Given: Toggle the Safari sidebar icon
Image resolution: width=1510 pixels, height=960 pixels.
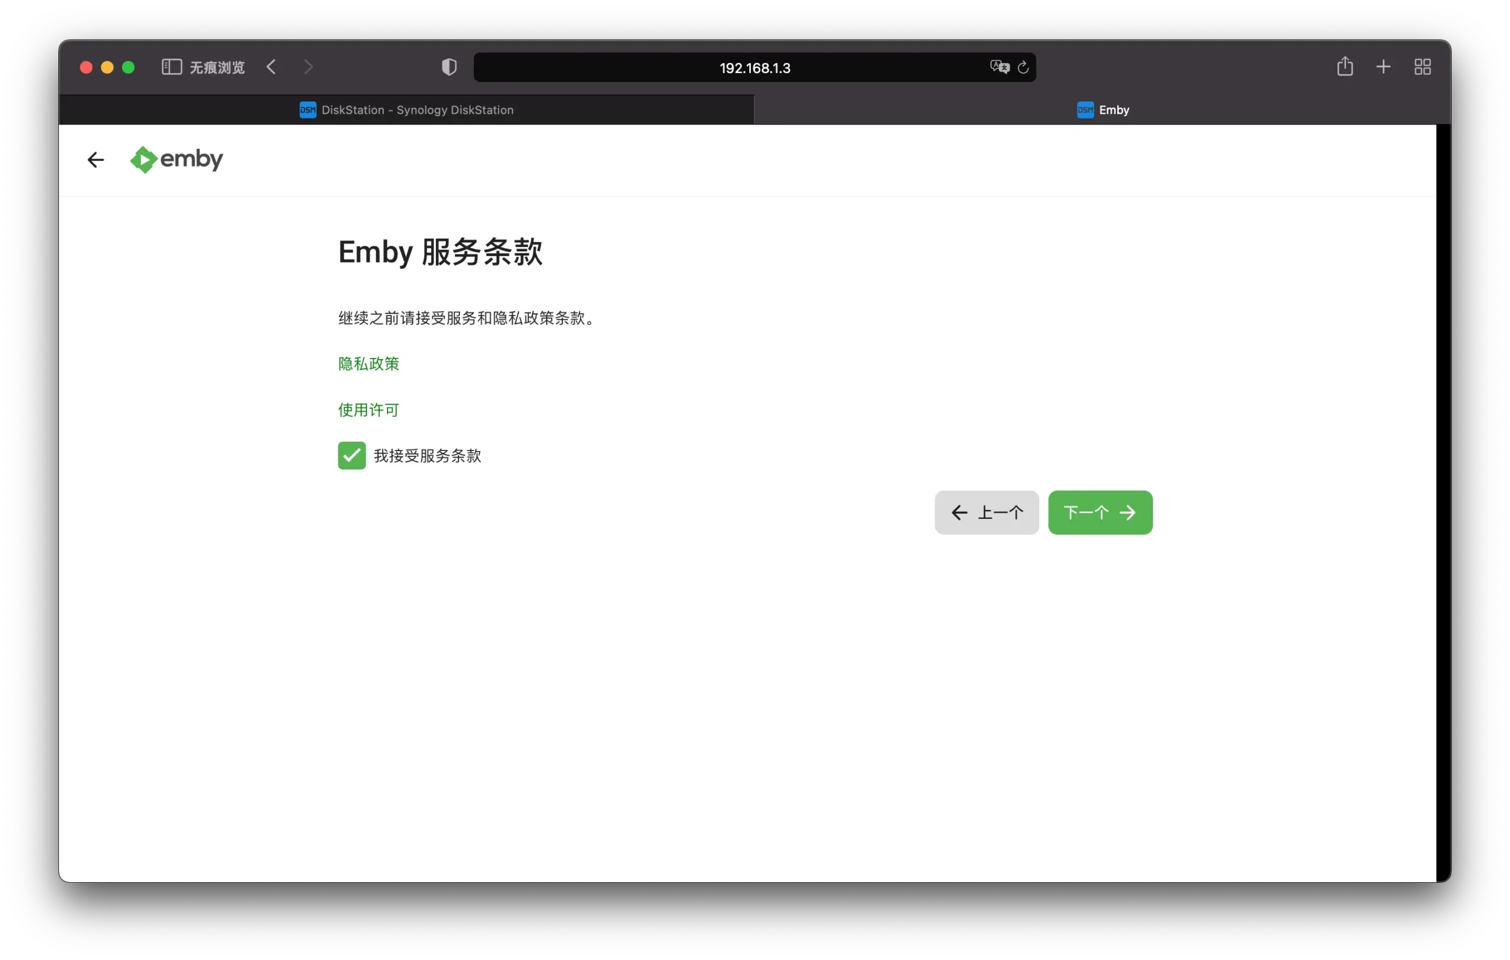Looking at the screenshot, I should (171, 67).
